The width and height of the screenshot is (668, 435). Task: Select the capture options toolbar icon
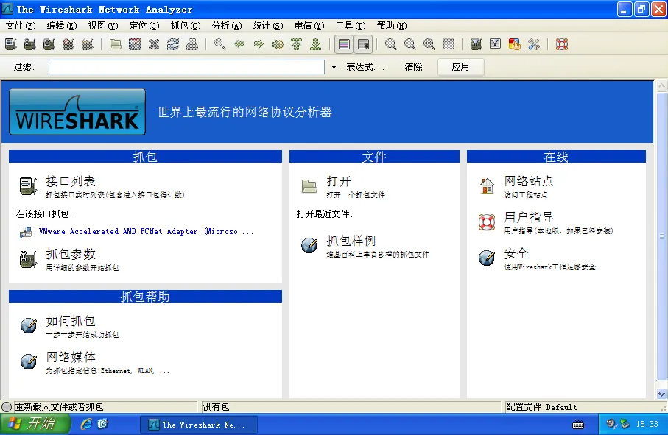(29, 43)
